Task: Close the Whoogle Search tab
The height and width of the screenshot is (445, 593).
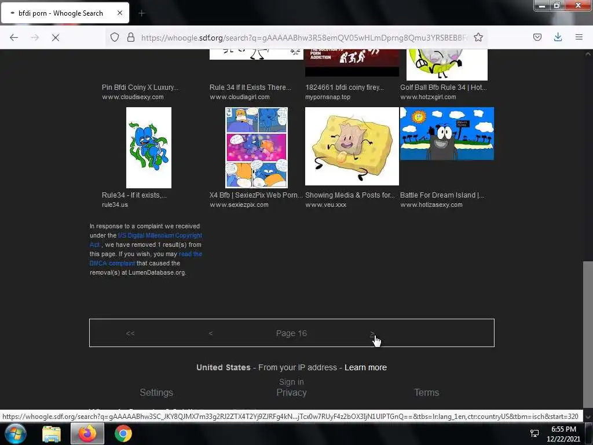Action: pyautogui.click(x=120, y=13)
